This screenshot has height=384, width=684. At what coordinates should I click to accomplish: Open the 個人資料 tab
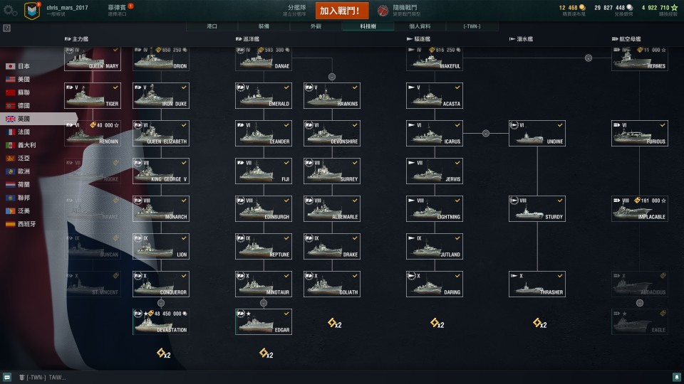(420, 26)
